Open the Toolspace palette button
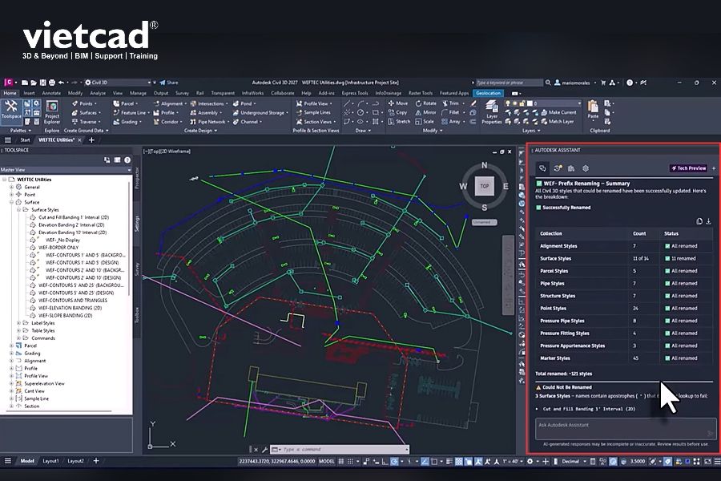The image size is (721, 481). (x=11, y=111)
